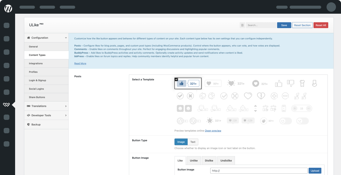
Task: Select the burst star 321+ template
Action: click(213, 121)
